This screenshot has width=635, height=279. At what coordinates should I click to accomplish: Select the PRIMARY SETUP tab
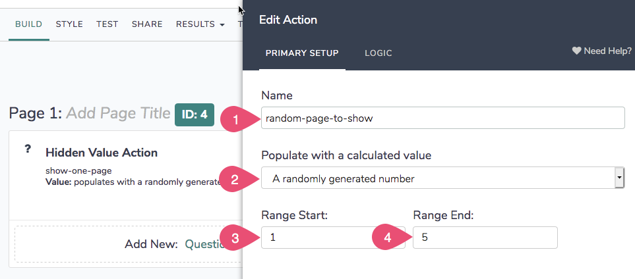[302, 53]
